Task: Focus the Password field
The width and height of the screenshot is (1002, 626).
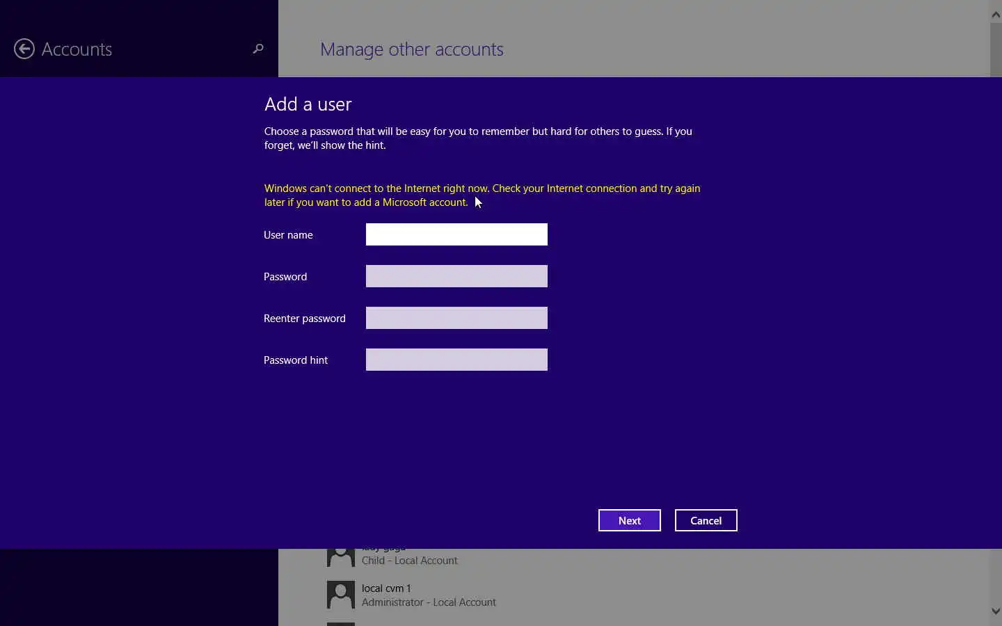Action: click(x=456, y=276)
